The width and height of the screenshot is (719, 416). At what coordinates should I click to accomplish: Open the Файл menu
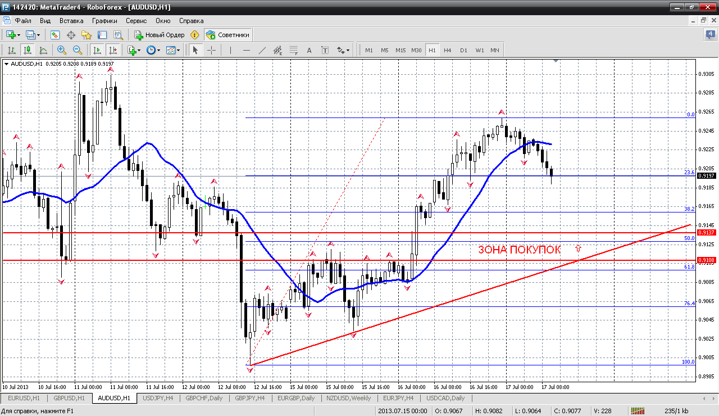pyautogui.click(x=23, y=20)
